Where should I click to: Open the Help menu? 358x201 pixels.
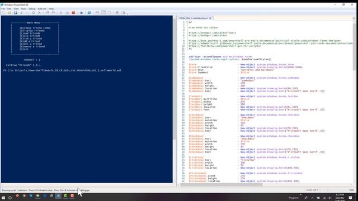51,9
